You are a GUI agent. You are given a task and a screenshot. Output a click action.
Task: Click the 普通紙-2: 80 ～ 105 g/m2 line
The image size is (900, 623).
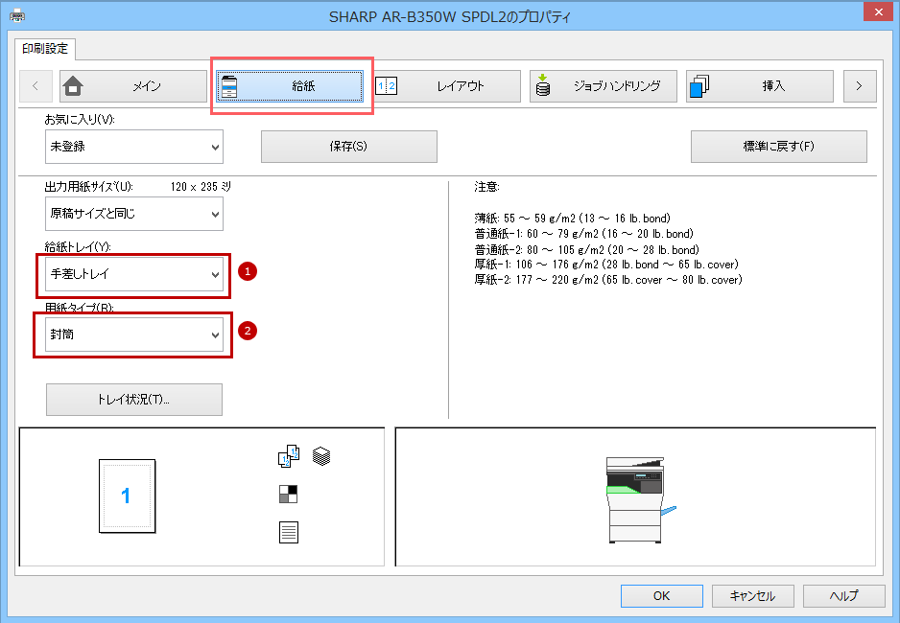tap(586, 250)
